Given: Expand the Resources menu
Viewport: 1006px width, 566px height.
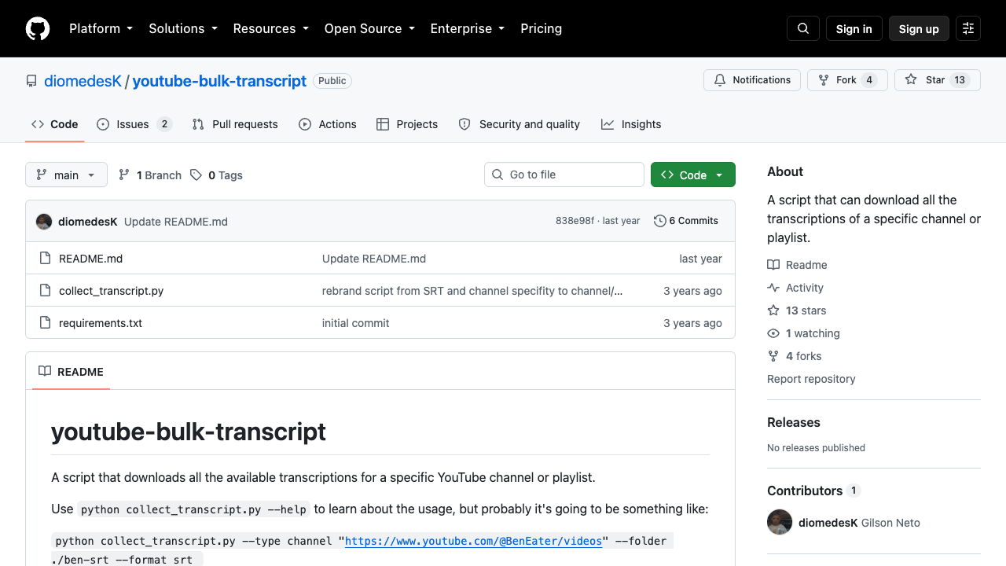Looking at the screenshot, I should pyautogui.click(x=271, y=28).
